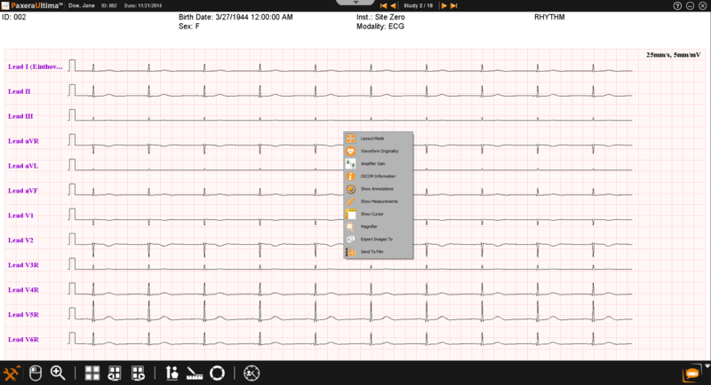Viewport: 711px width, 385px height.
Task: Click the amplitude hand tool icon
Action: point(172,373)
